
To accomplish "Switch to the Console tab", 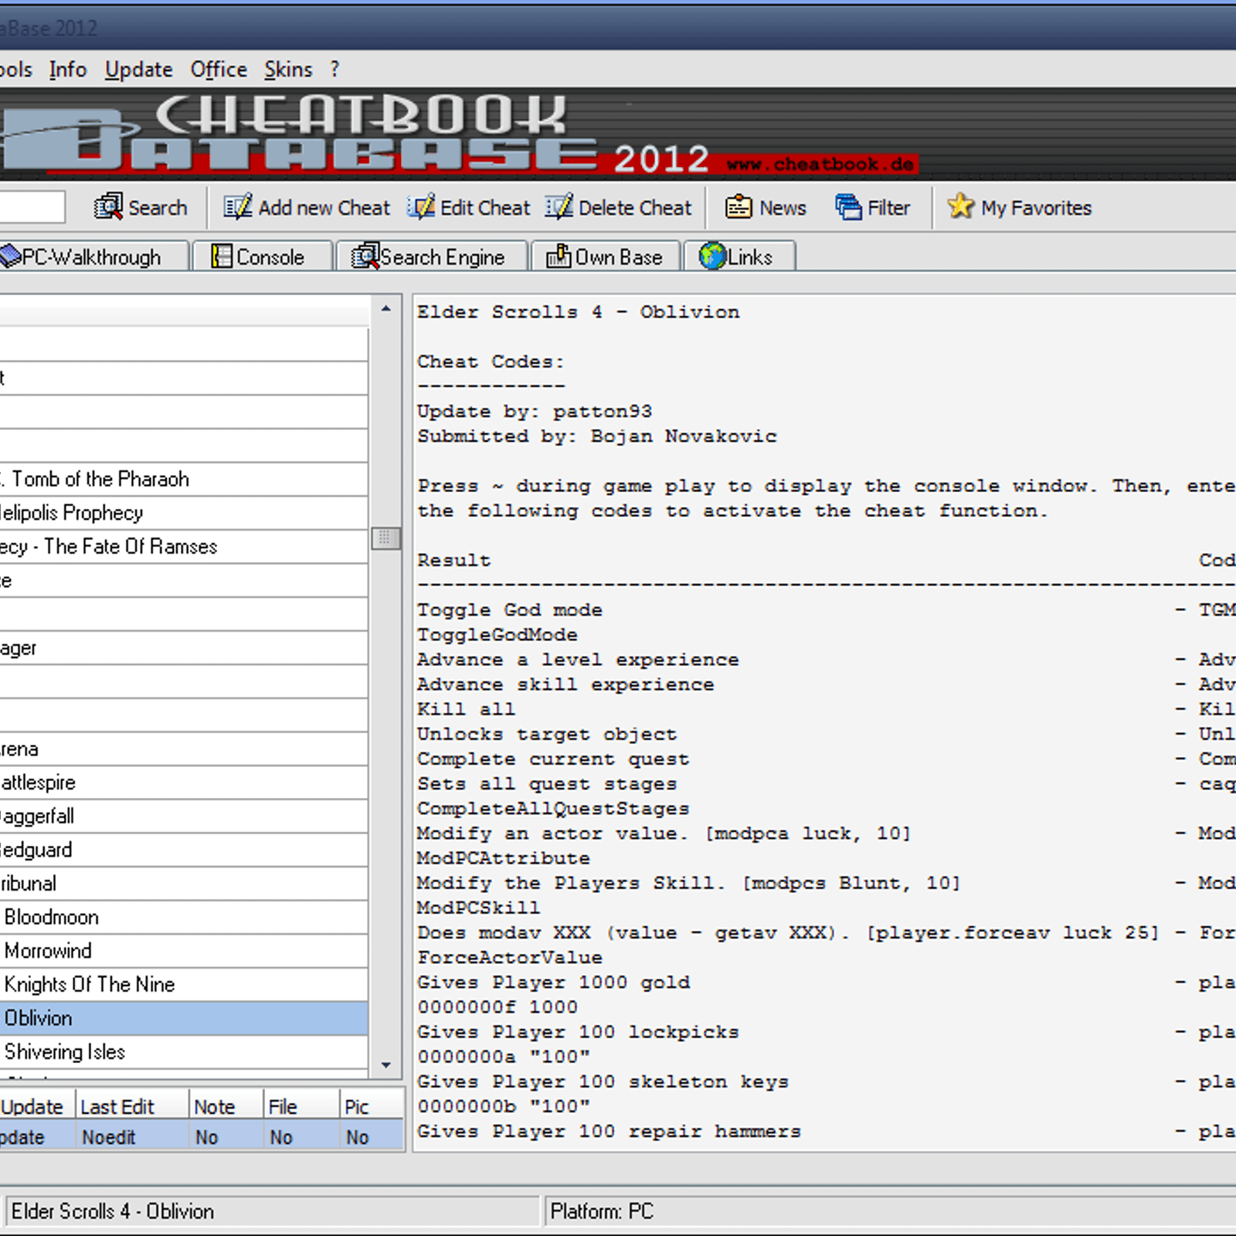I will [x=262, y=256].
